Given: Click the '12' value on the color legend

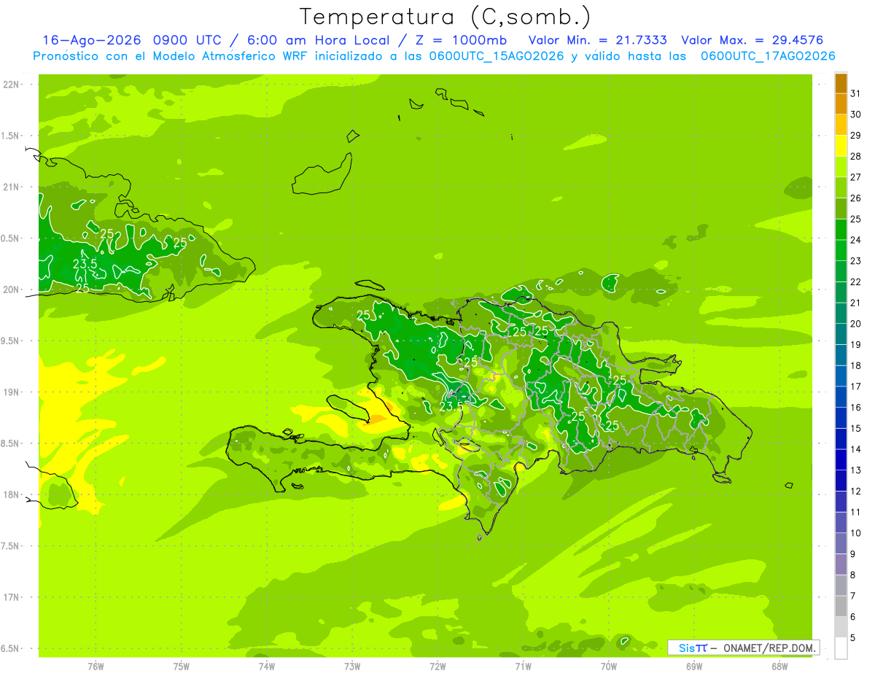Looking at the screenshot, I should click(x=856, y=492).
